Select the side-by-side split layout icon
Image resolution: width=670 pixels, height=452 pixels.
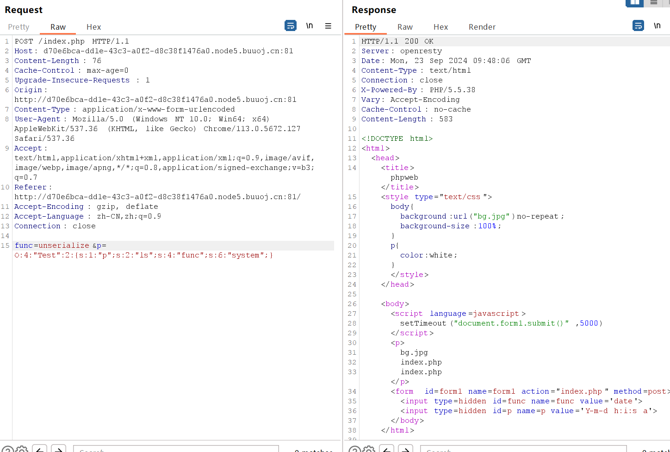coord(634,3)
